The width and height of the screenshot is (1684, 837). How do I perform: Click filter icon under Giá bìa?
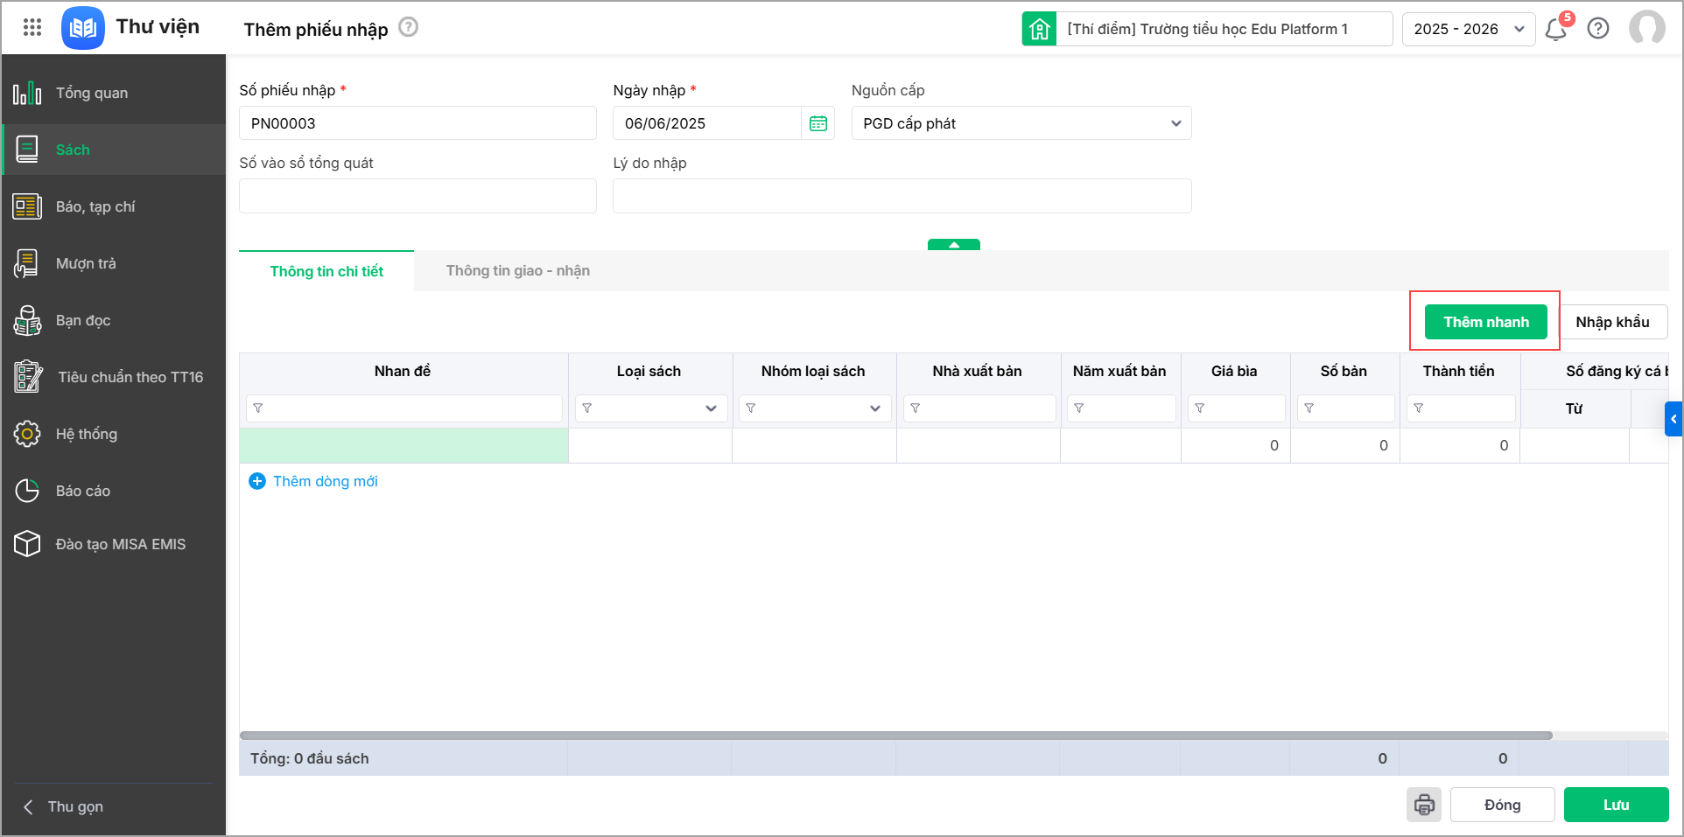point(1200,408)
